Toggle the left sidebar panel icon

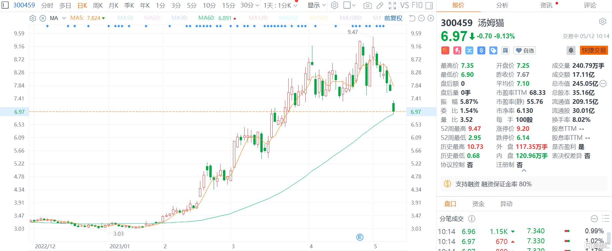(5, 5)
